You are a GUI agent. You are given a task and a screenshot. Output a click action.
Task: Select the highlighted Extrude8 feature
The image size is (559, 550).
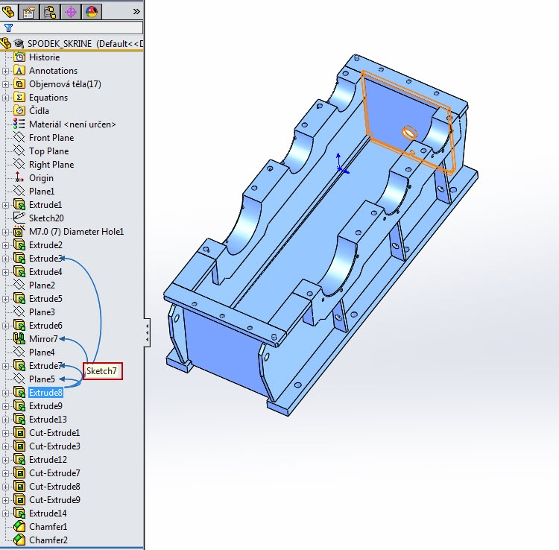pos(45,393)
